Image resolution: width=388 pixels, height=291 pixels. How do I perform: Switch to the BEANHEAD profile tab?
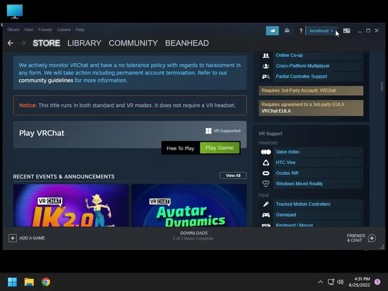click(x=187, y=43)
